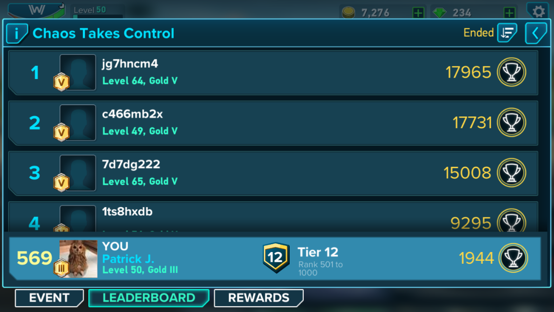554x312 pixels.
Task: Select your owl profile picture
Action: pyautogui.click(x=78, y=259)
